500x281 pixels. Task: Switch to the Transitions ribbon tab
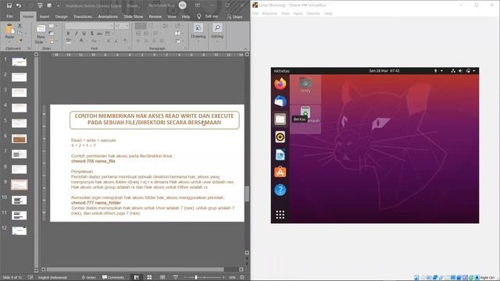pyautogui.click(x=83, y=16)
